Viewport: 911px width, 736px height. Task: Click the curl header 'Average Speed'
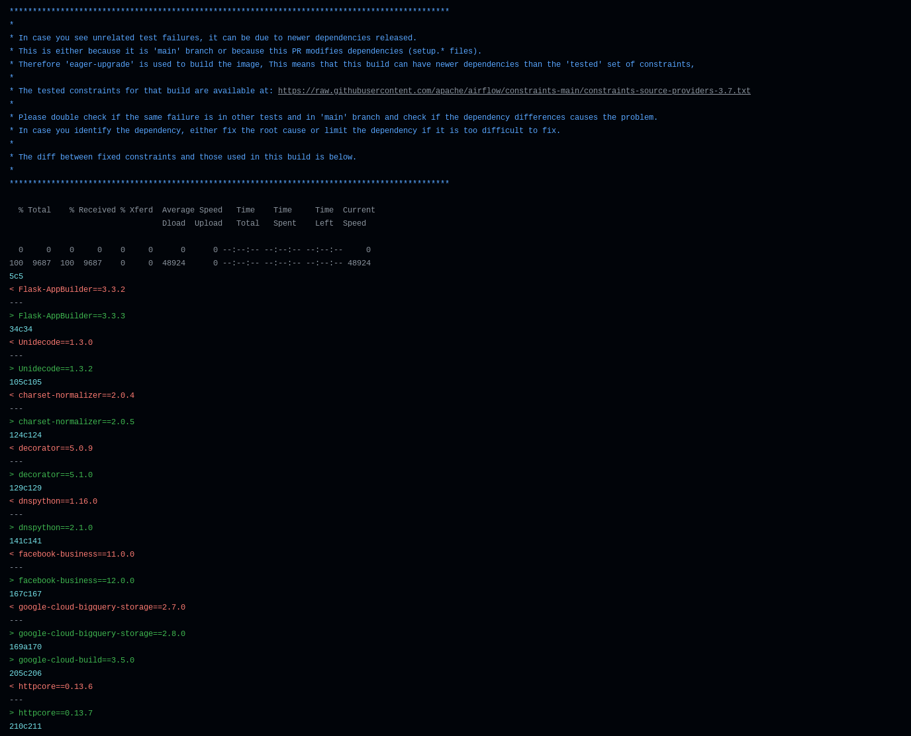point(192,210)
